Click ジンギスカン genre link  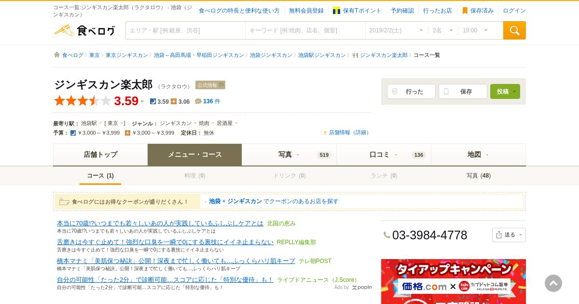[176, 123]
